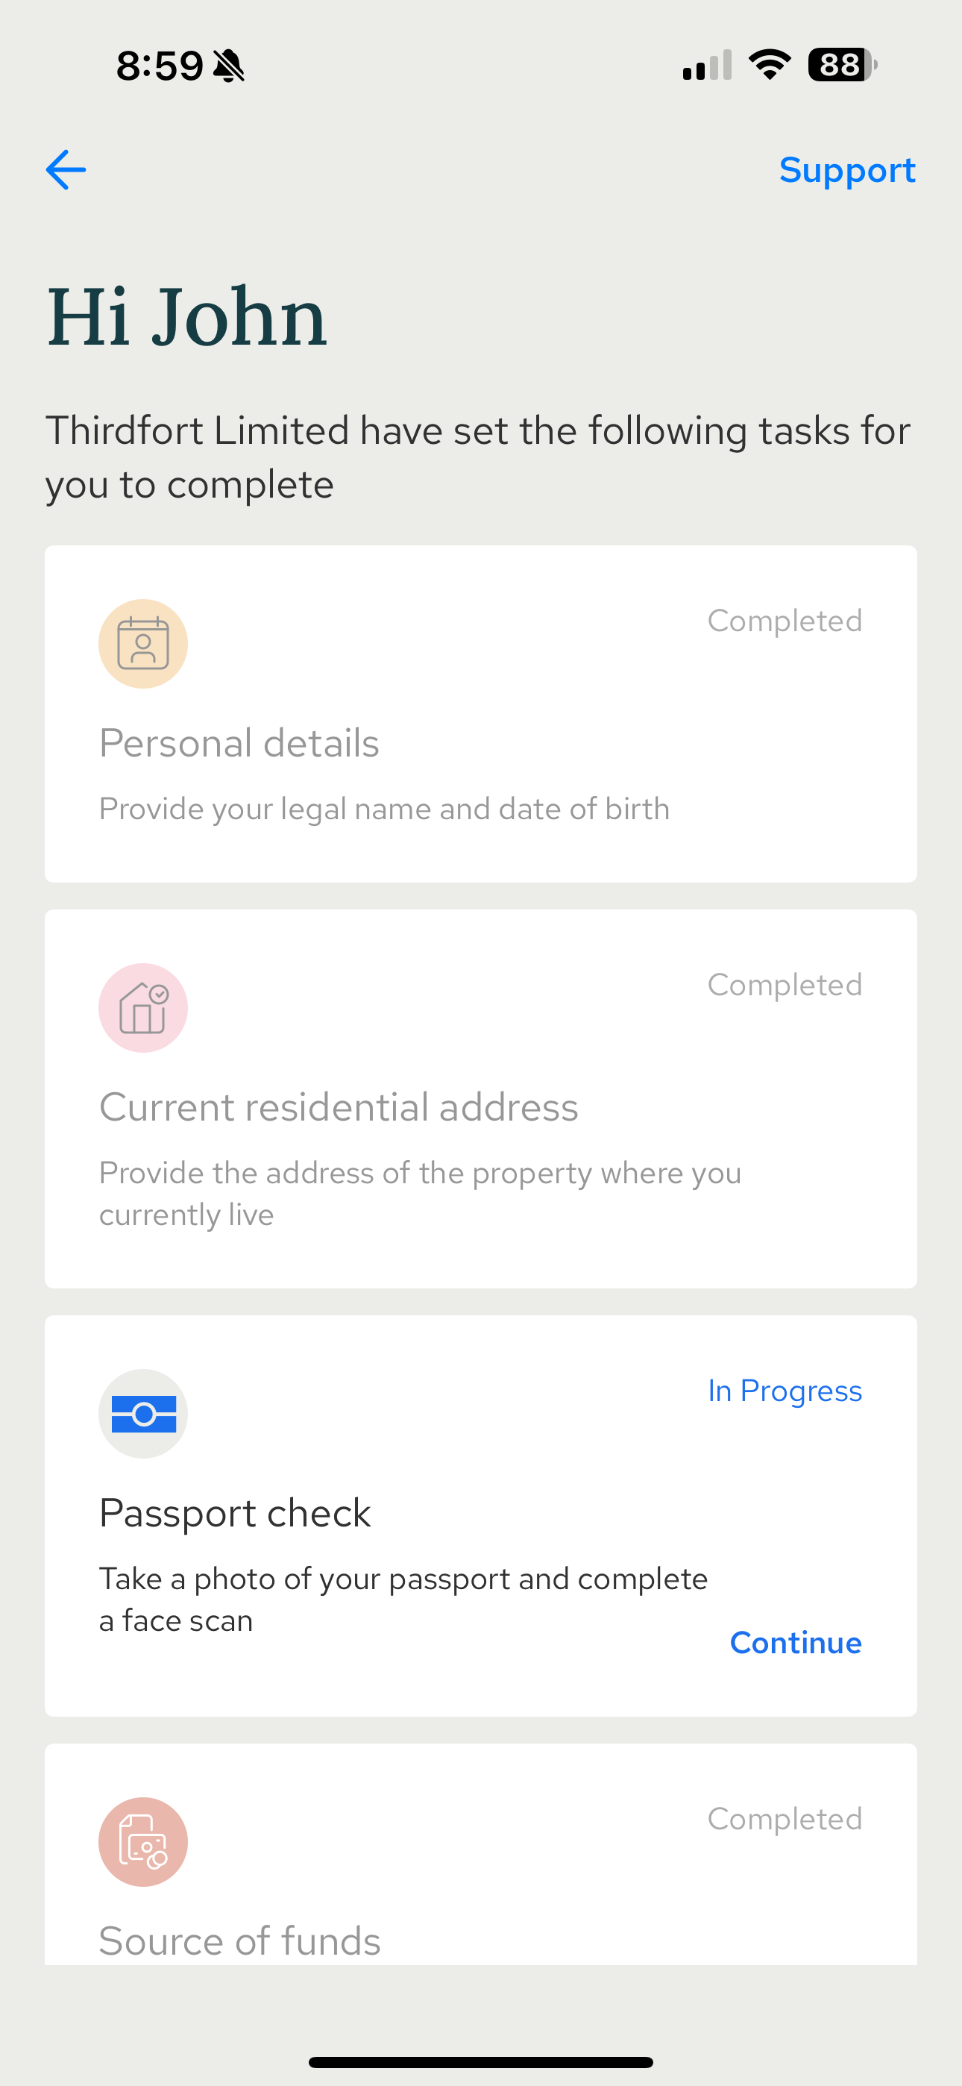Tap the Passport check blue icon
962x2086 pixels.
coord(143,1414)
